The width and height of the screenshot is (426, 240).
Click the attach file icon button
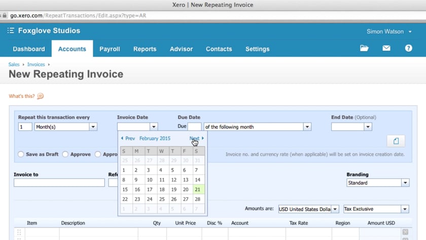pyautogui.click(x=396, y=141)
